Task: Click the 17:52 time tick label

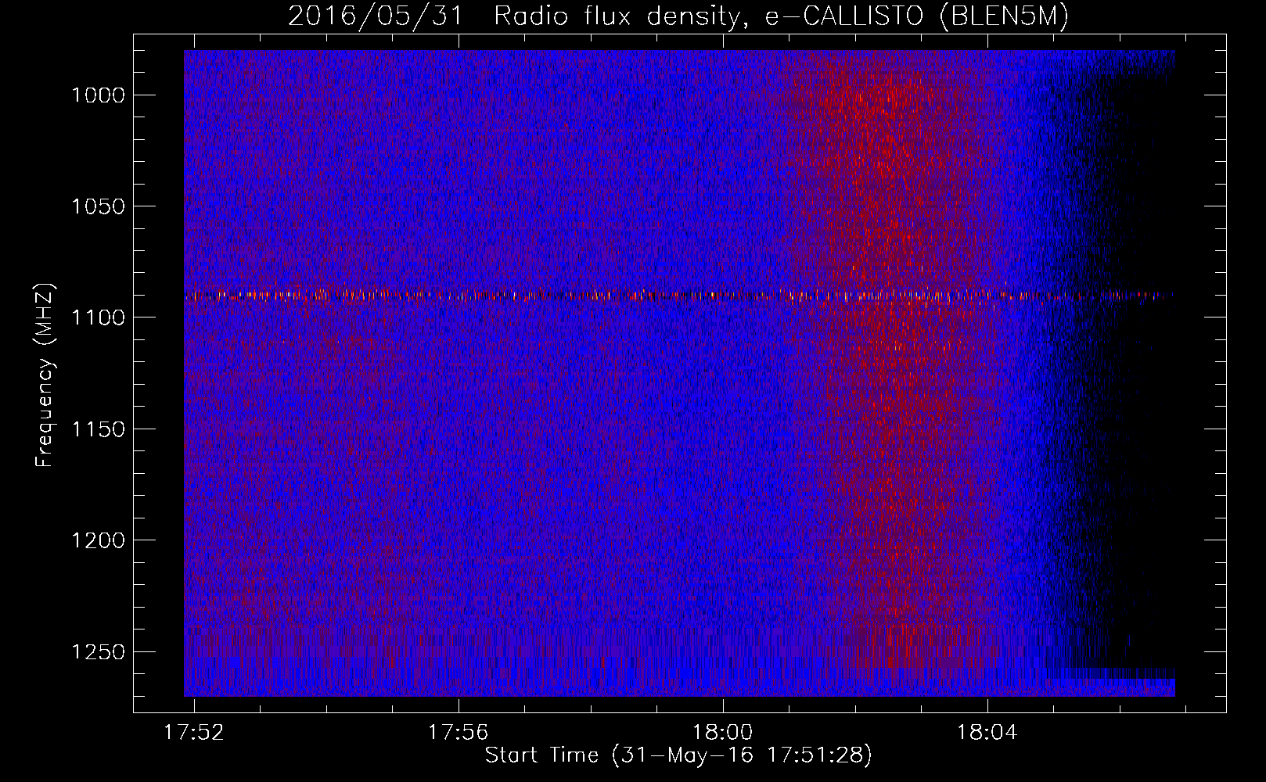Action: click(193, 732)
